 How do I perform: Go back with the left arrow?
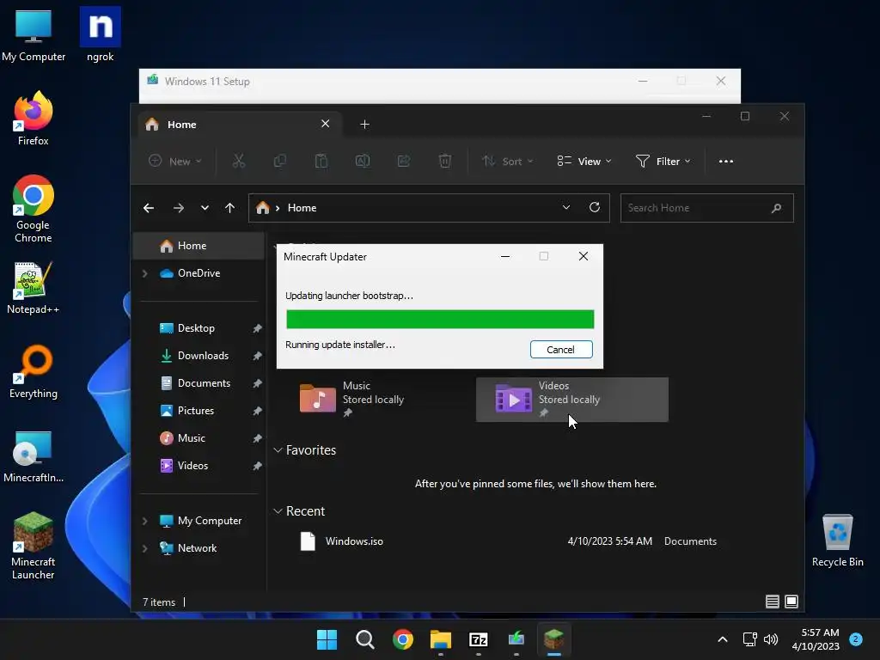coord(149,208)
